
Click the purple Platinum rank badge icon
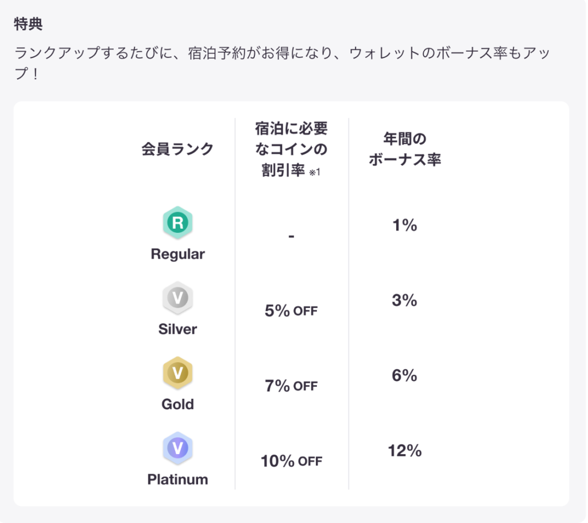click(x=177, y=448)
